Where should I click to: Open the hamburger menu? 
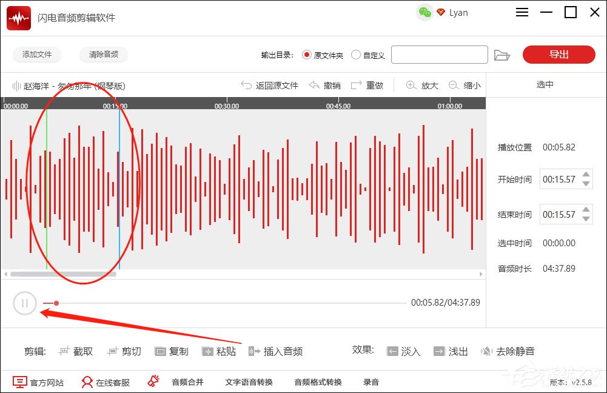pos(522,12)
